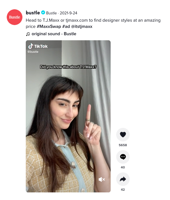Open the #ad hashtag
Viewport: 170px width, 200px height.
[66, 26]
